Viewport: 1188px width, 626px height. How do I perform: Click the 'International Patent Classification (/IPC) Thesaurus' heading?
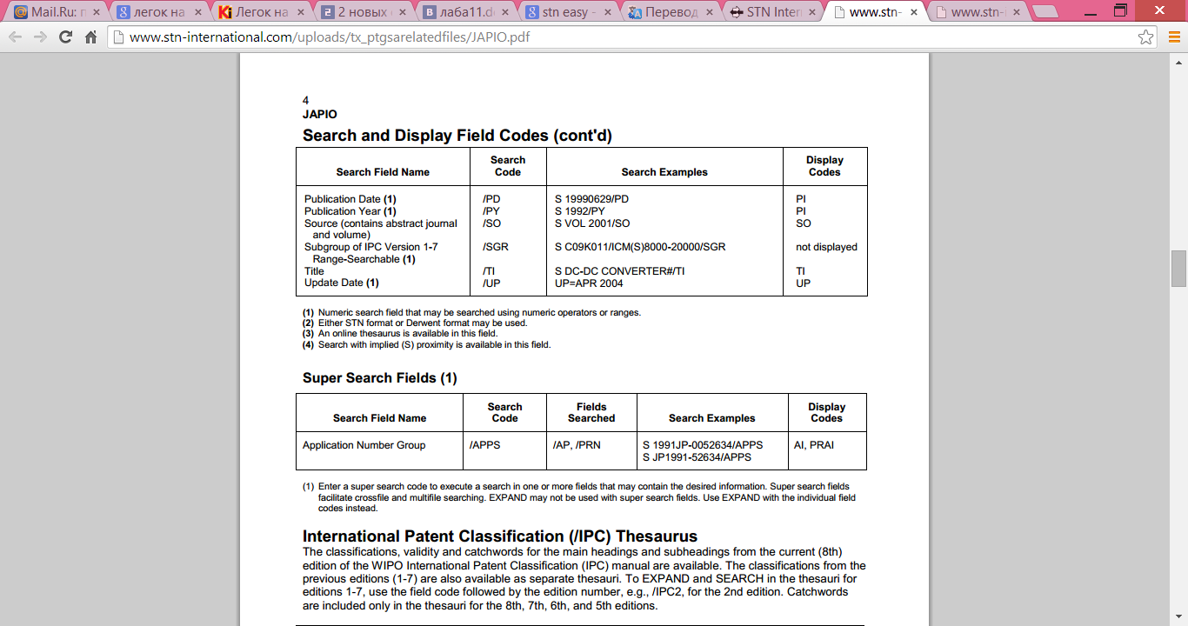point(500,536)
